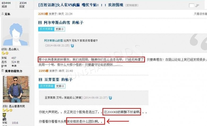Click the white box next to wrench icon
Screen dimensions: 207x126
click(x=191, y=5)
